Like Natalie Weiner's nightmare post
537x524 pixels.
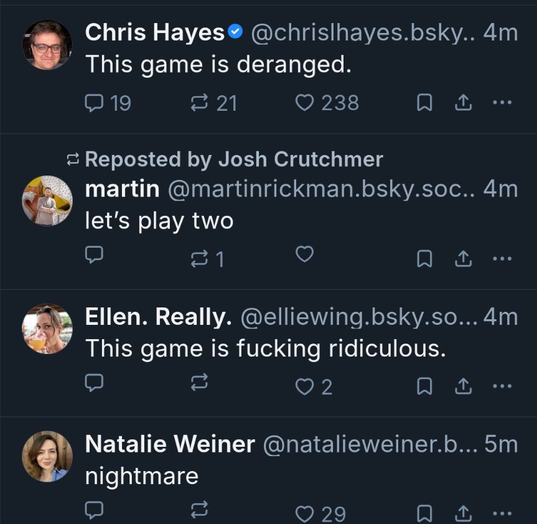304,513
